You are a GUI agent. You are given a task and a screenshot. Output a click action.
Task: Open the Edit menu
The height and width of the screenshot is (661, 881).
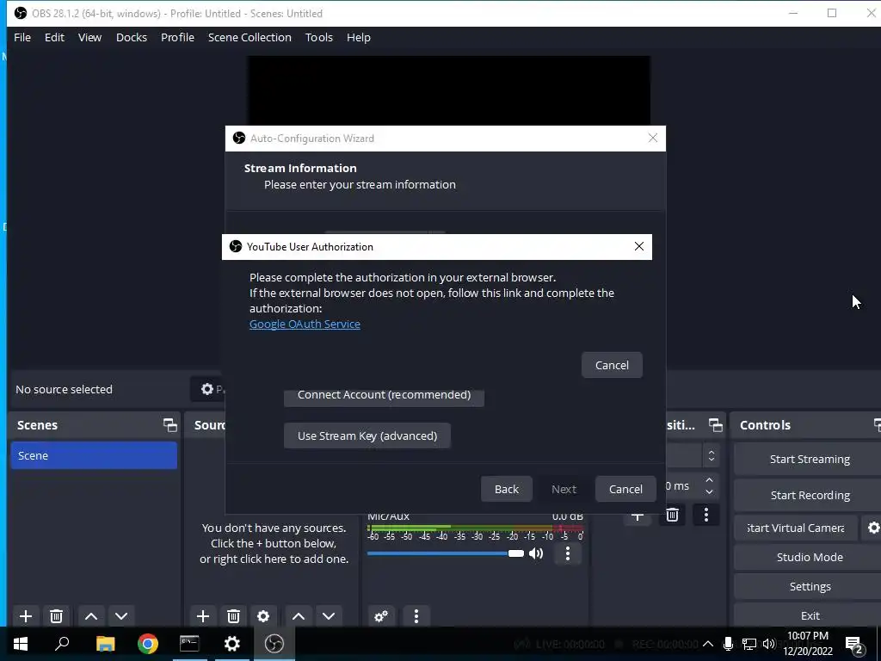click(x=54, y=37)
